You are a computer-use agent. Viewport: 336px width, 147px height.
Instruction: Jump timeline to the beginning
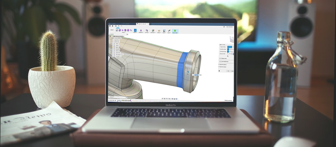109,100
